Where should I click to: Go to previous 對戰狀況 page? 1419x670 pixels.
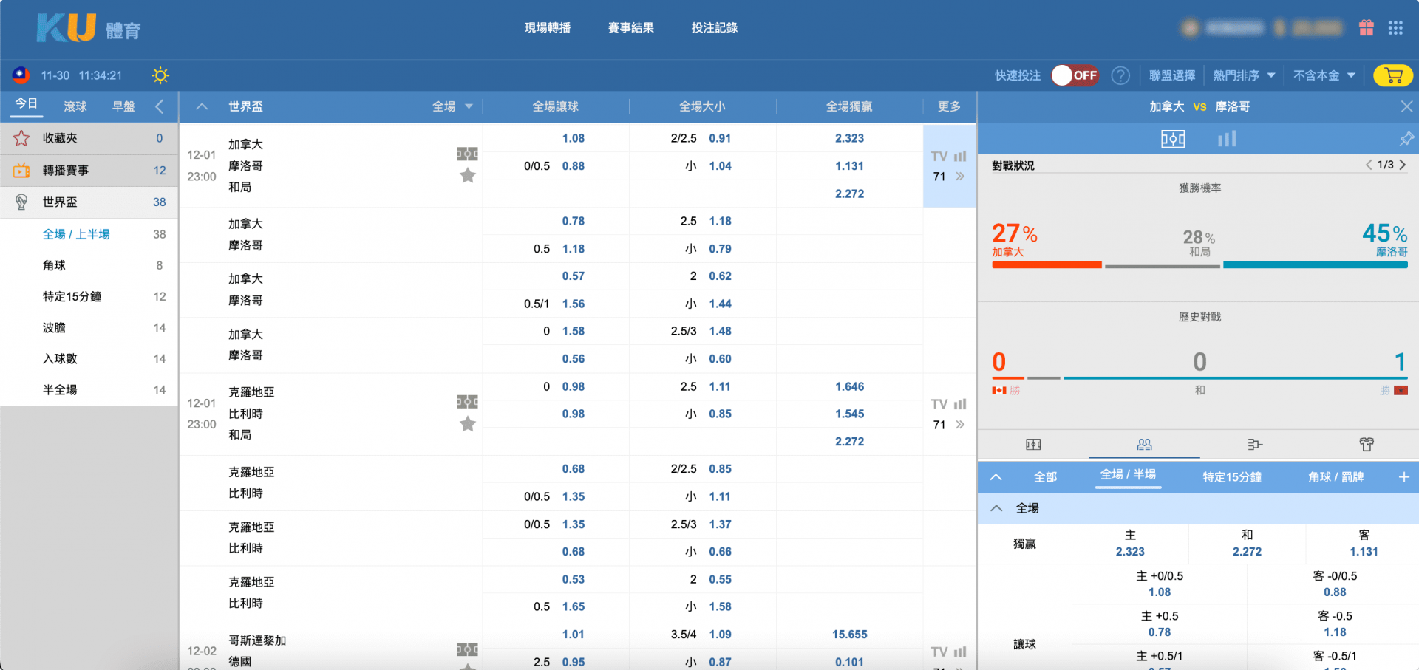[1369, 165]
